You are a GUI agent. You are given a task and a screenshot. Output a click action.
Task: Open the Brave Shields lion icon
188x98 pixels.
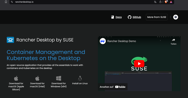click(166, 2)
